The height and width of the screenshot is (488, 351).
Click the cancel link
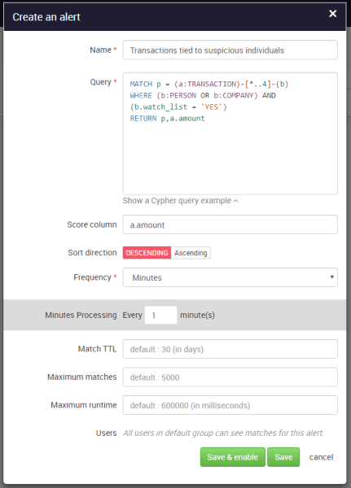coord(321,457)
